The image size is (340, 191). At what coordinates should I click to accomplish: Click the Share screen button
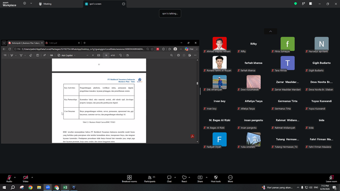[200, 179]
